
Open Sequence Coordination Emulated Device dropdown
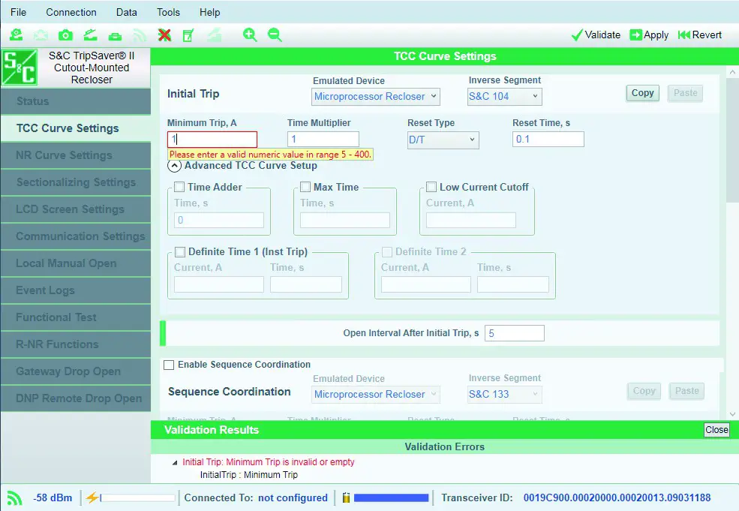tap(376, 395)
